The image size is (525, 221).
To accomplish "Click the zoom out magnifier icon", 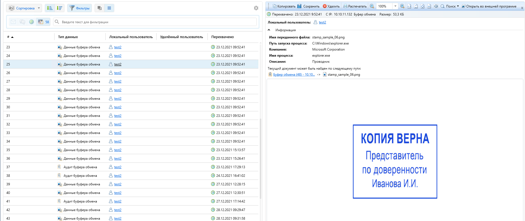I will point(372,6).
